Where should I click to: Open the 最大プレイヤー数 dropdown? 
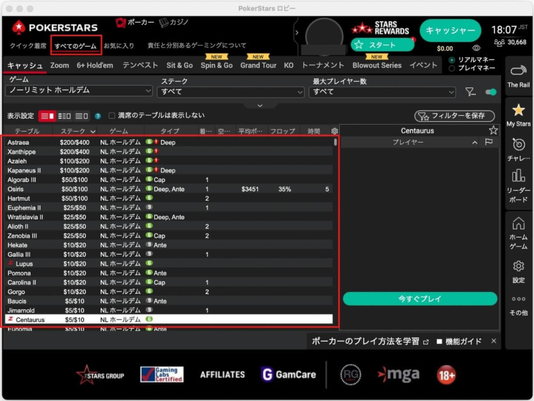382,92
